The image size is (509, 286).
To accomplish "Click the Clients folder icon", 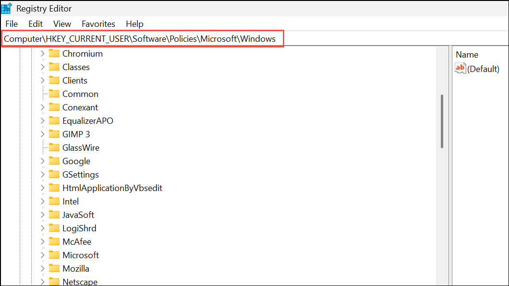I will pyautogui.click(x=54, y=80).
